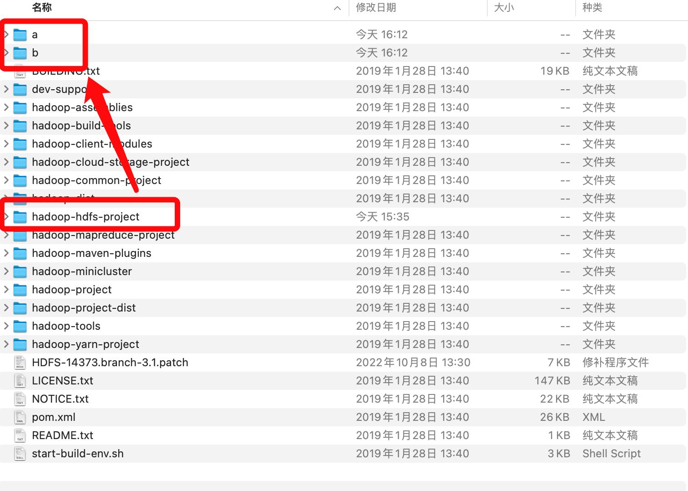Select the hadoop-client-modules folder icon
Screen dimensions: 688x491
pos(20,144)
